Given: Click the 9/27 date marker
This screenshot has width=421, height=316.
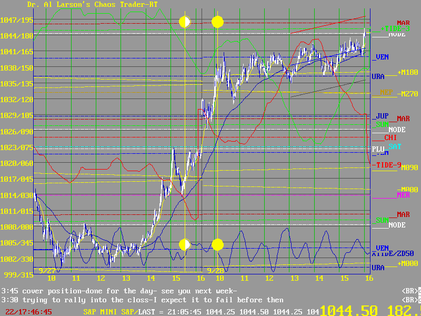Looking at the screenshot, I should [x=45, y=270].
